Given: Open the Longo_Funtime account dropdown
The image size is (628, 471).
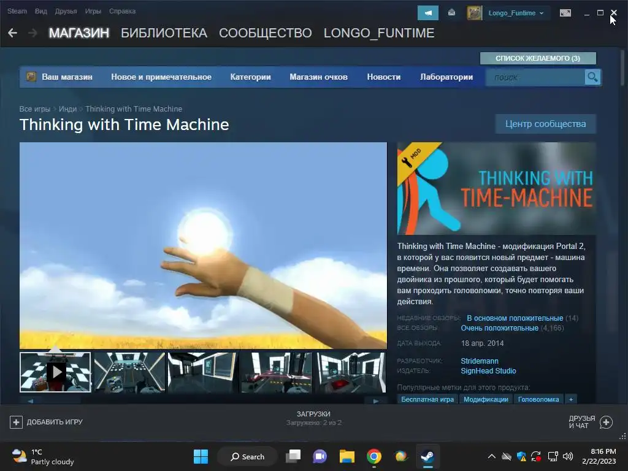Looking at the screenshot, I should (516, 13).
